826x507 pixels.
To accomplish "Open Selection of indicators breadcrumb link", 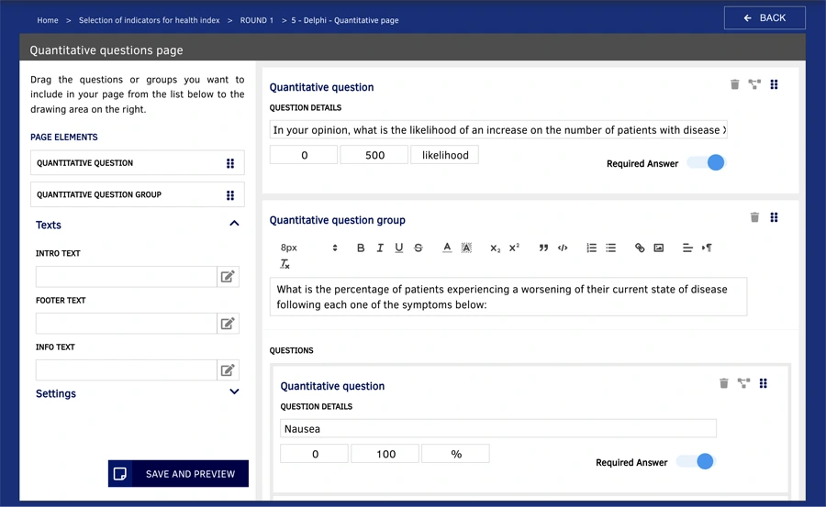I will pos(149,20).
